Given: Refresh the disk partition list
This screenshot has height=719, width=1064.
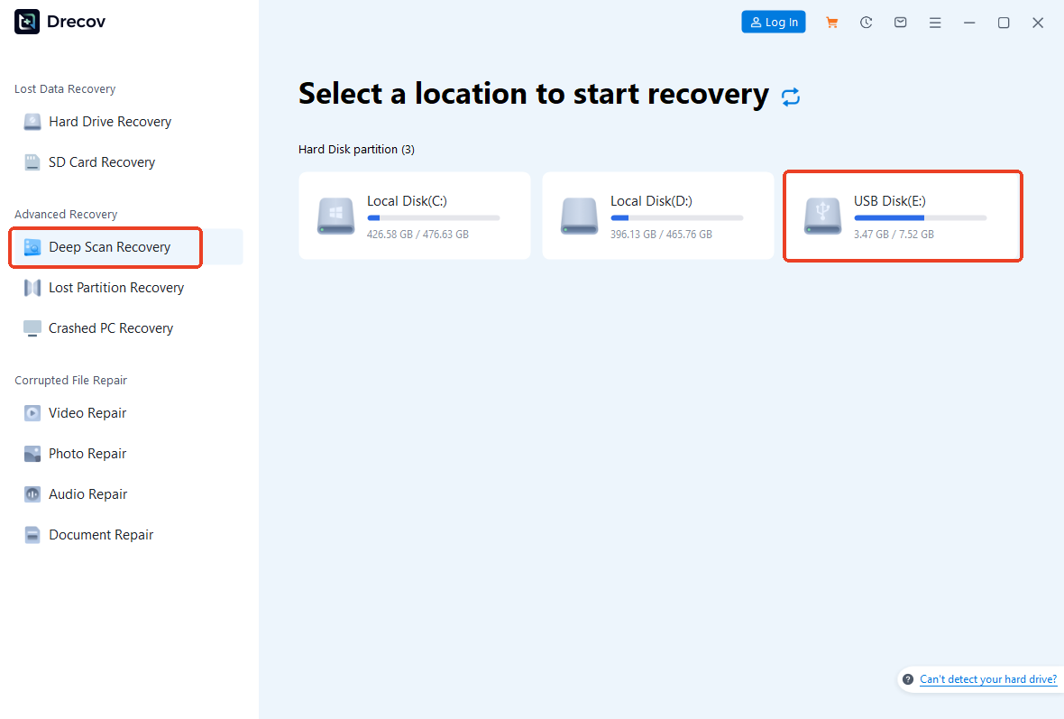Looking at the screenshot, I should [x=791, y=96].
